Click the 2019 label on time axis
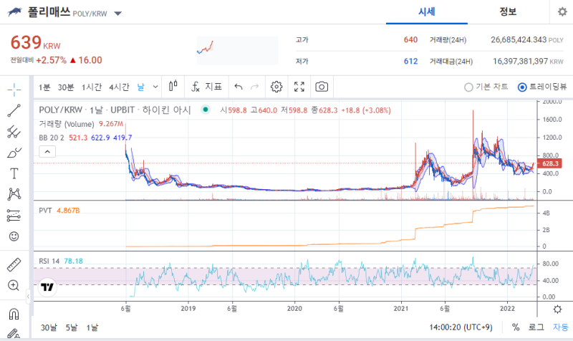Screen dimensions: 573x341 pos(188,309)
